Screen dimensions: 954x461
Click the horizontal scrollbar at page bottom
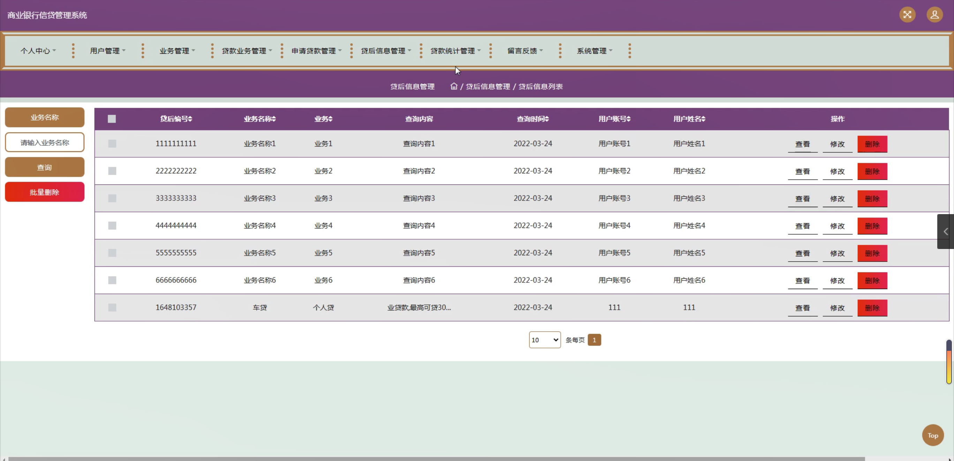point(437,459)
